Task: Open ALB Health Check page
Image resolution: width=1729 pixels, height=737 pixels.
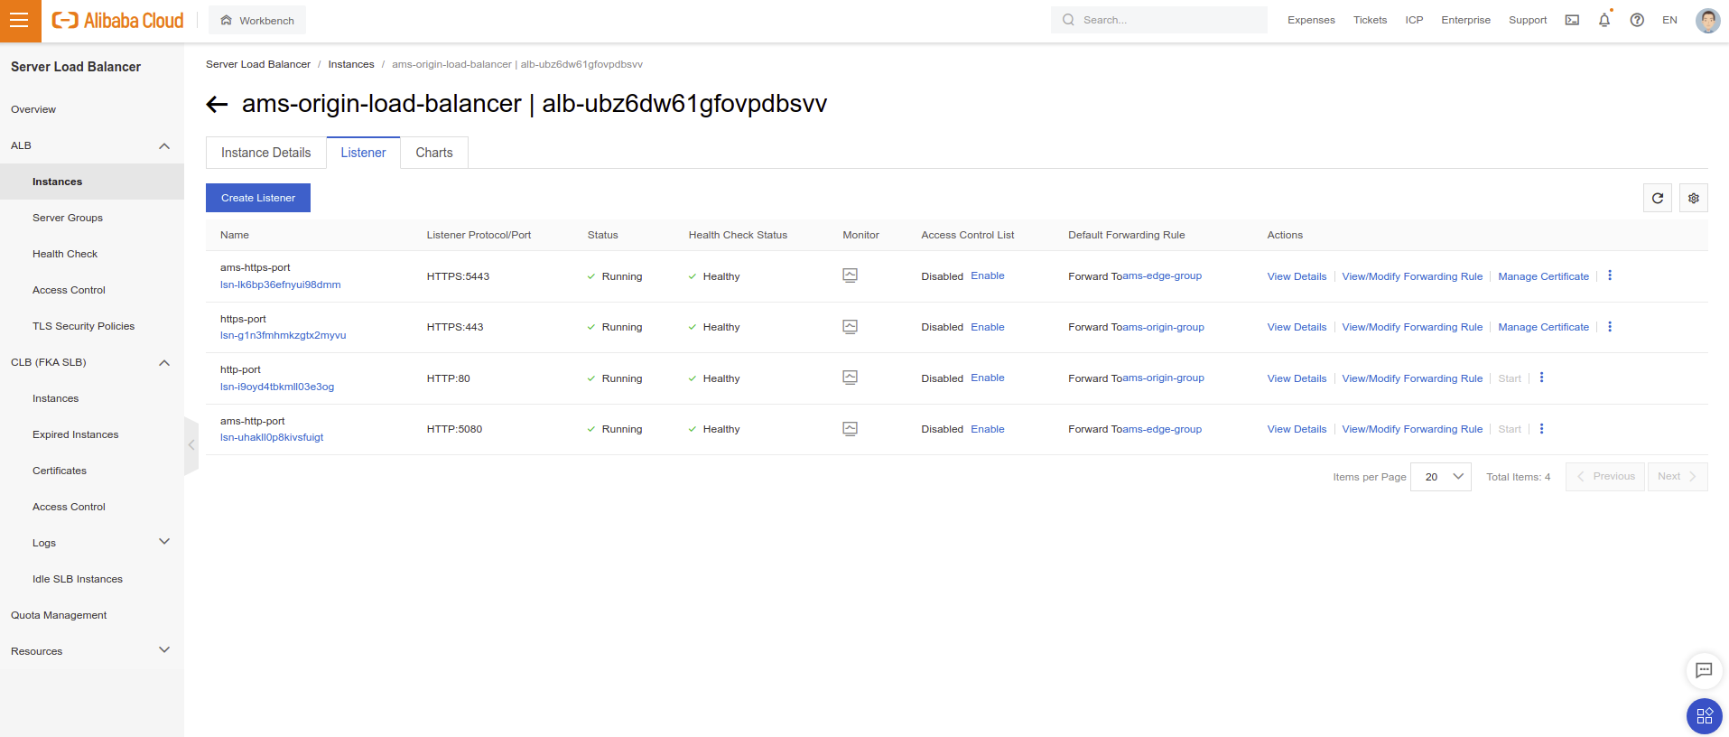Action: pos(65,254)
